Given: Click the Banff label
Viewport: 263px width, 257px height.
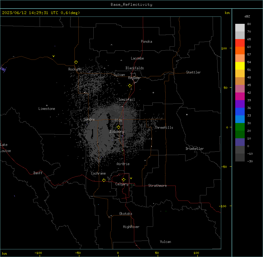Looking at the screenshot, I should click(x=38, y=173).
